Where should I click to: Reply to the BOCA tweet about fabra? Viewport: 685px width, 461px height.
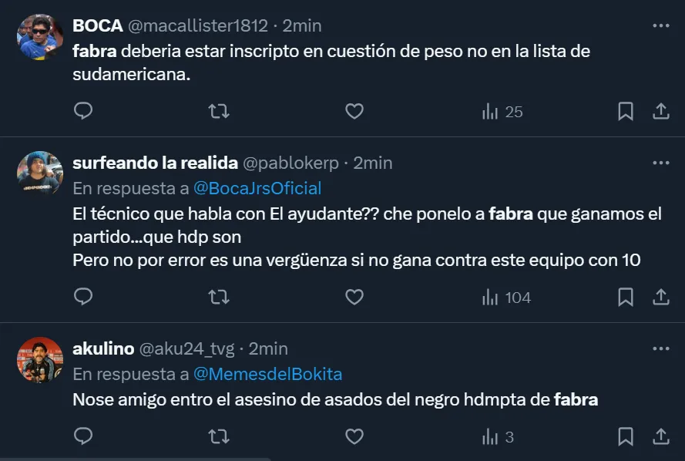83,112
